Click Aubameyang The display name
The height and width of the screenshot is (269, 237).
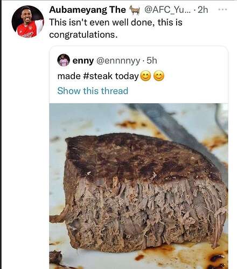(x=87, y=10)
